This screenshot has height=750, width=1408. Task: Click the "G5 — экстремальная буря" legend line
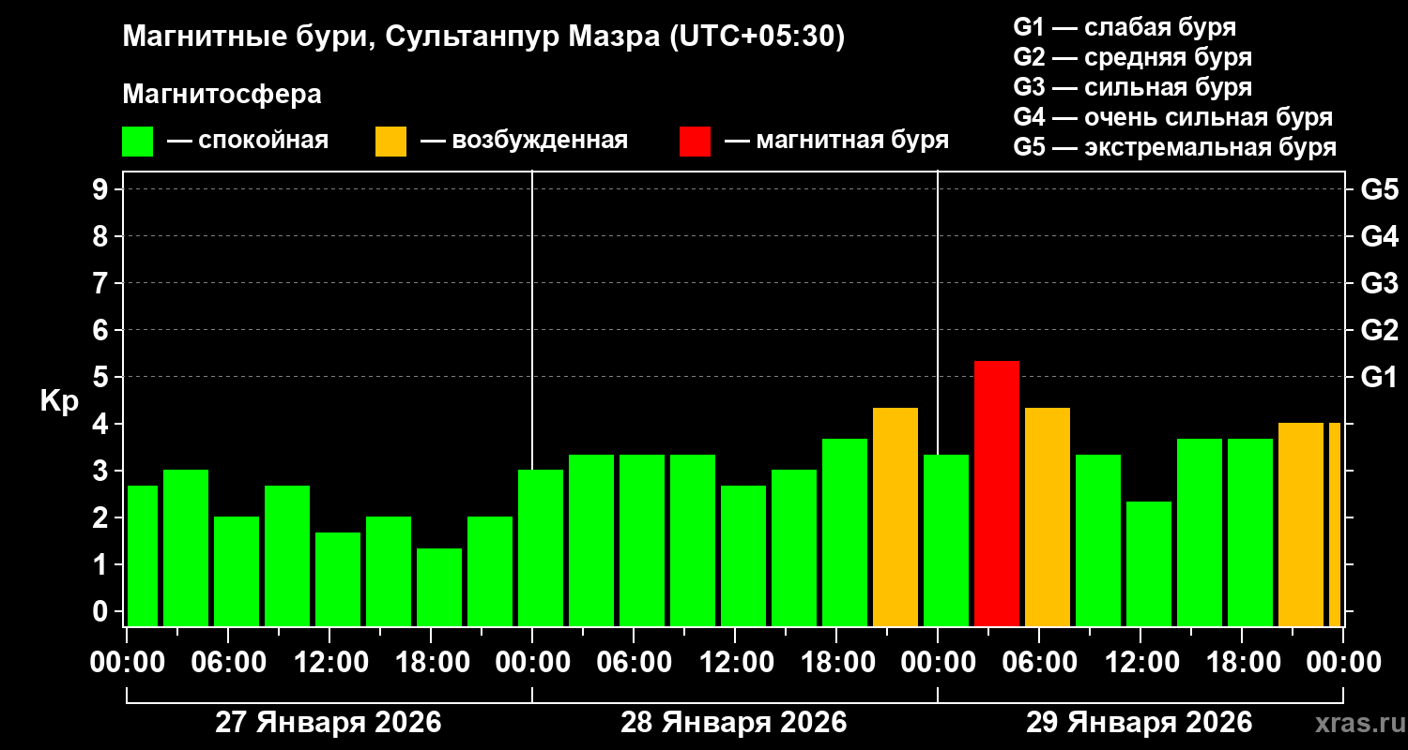[1174, 147]
